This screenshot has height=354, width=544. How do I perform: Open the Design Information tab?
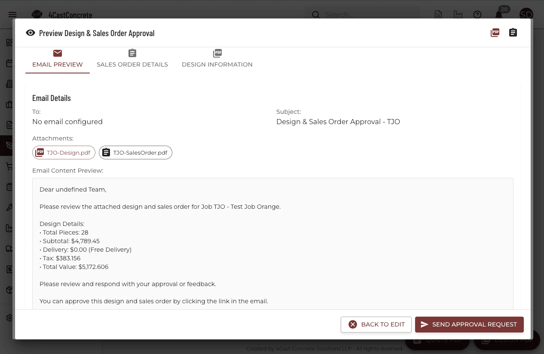pyautogui.click(x=217, y=59)
